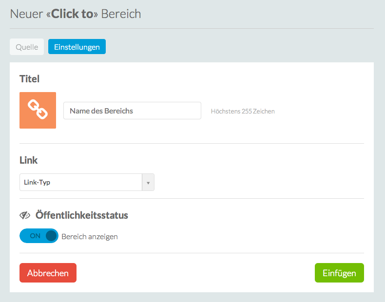Toggle the ON switch off

click(x=38, y=236)
